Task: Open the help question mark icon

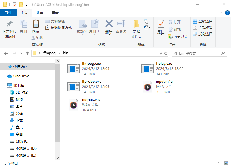Action: pos(227,13)
